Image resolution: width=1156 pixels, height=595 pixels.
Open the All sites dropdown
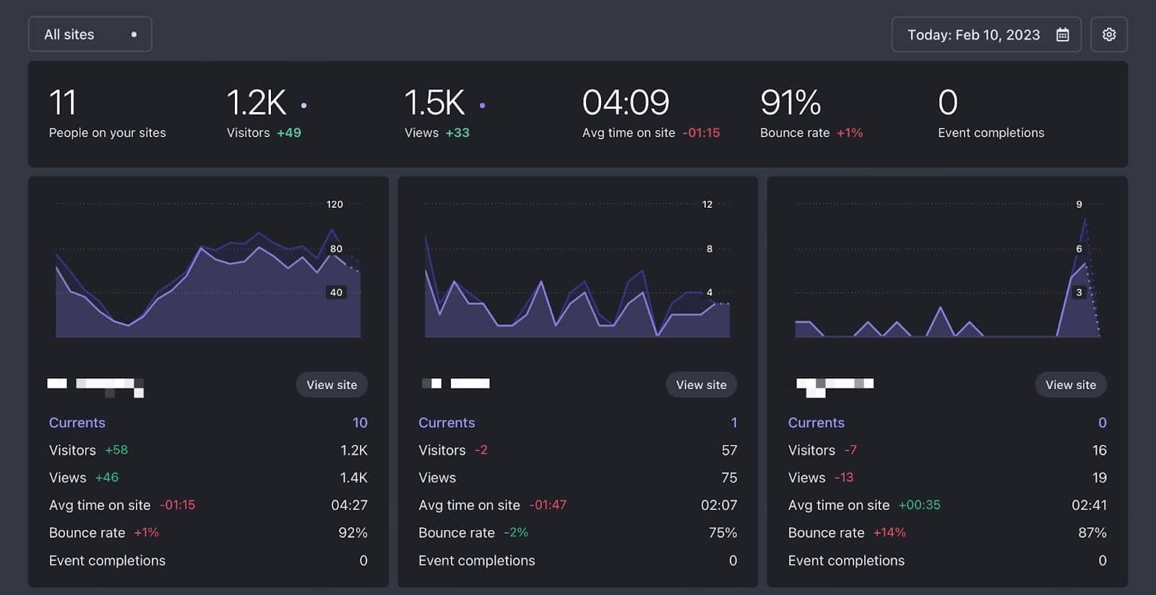pos(90,35)
